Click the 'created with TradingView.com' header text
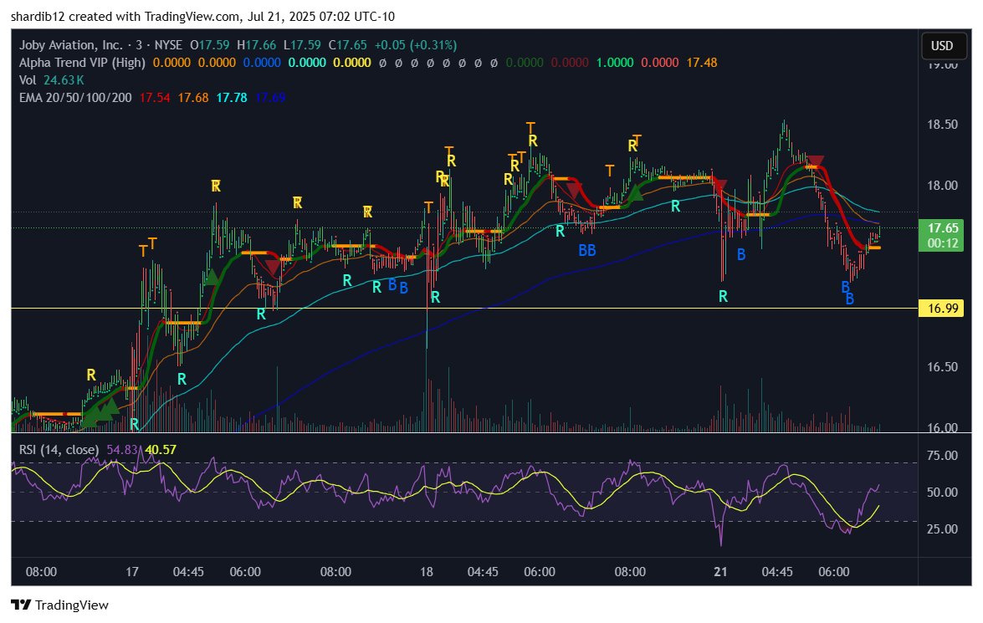 click(x=153, y=17)
